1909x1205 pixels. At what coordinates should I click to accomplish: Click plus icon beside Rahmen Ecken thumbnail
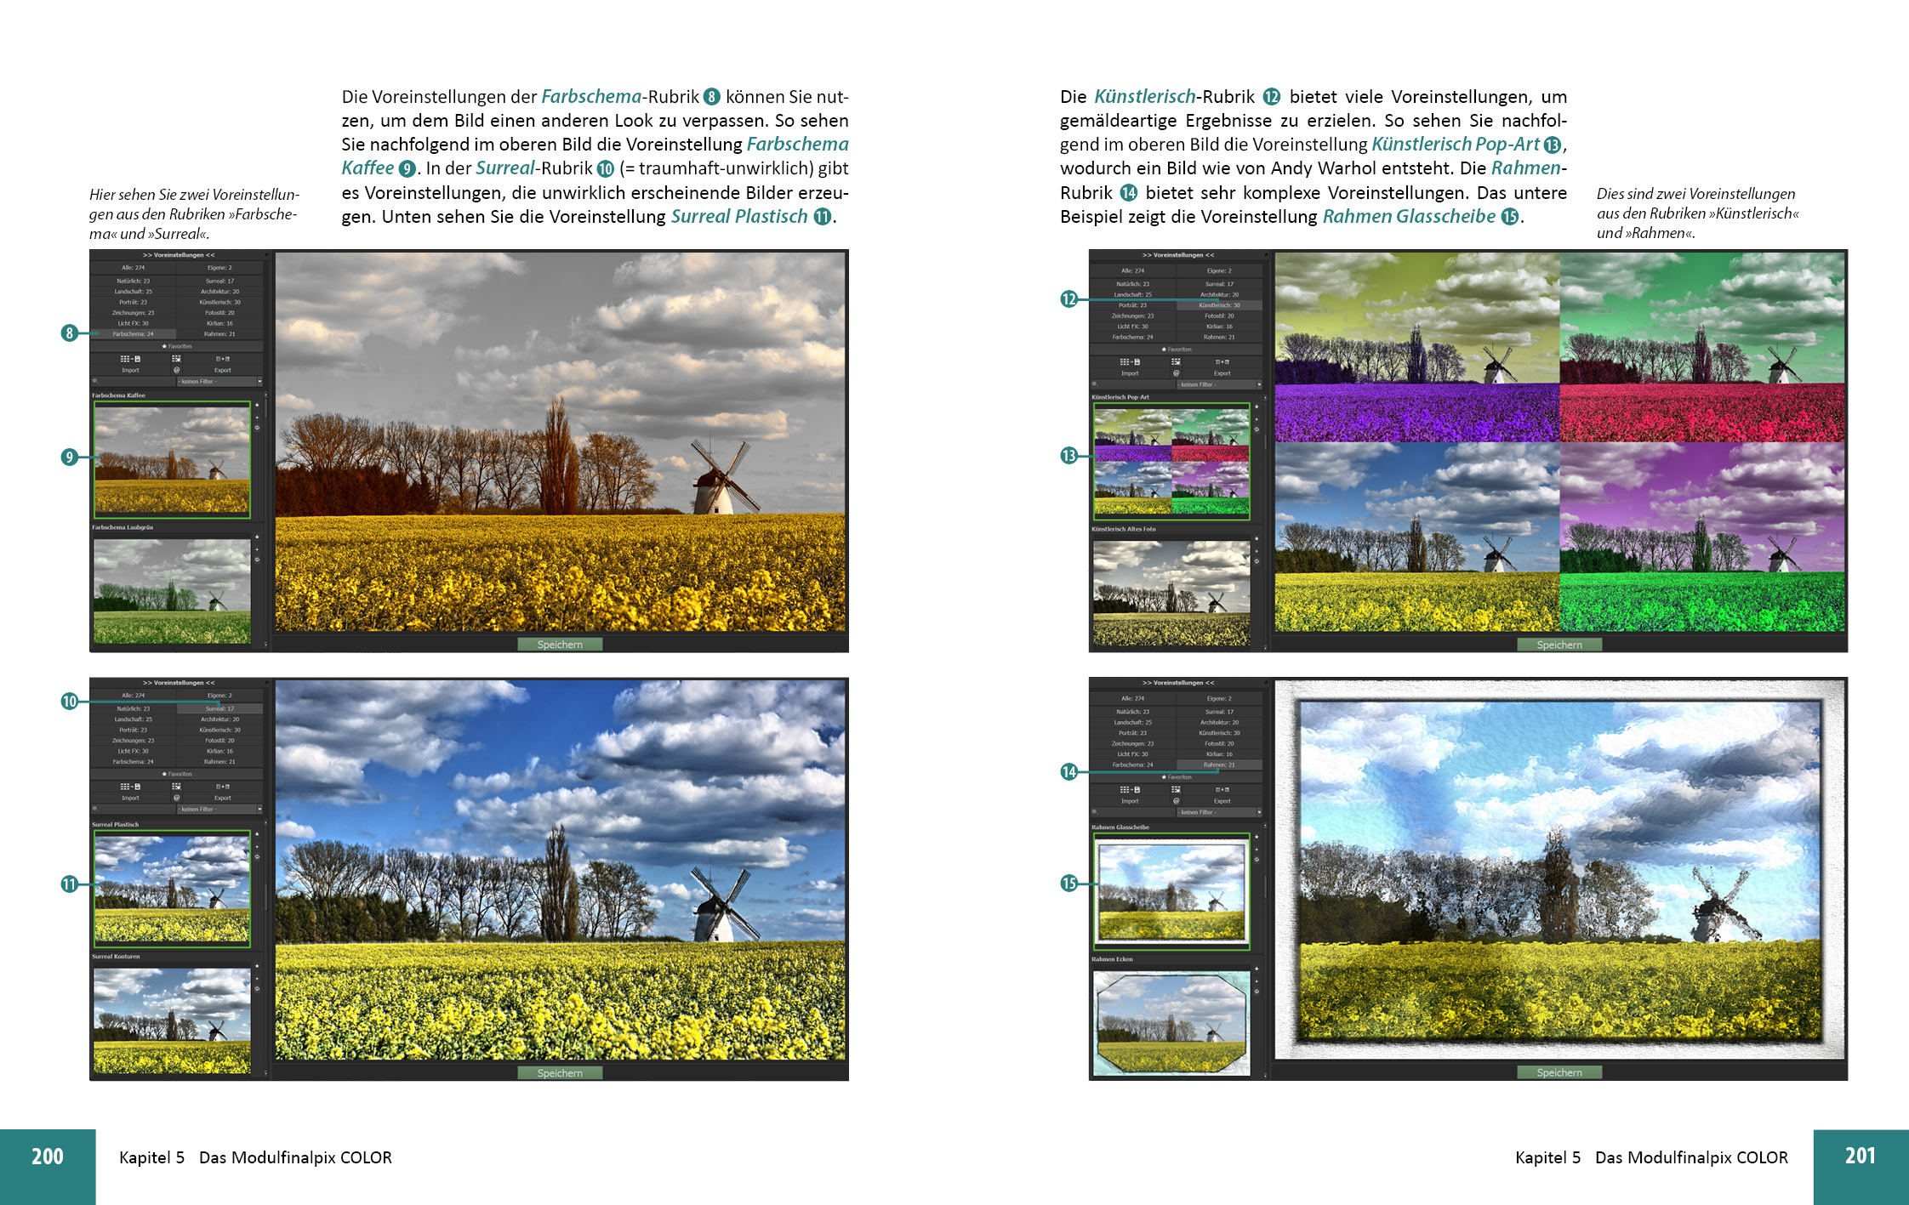[x=1257, y=981]
